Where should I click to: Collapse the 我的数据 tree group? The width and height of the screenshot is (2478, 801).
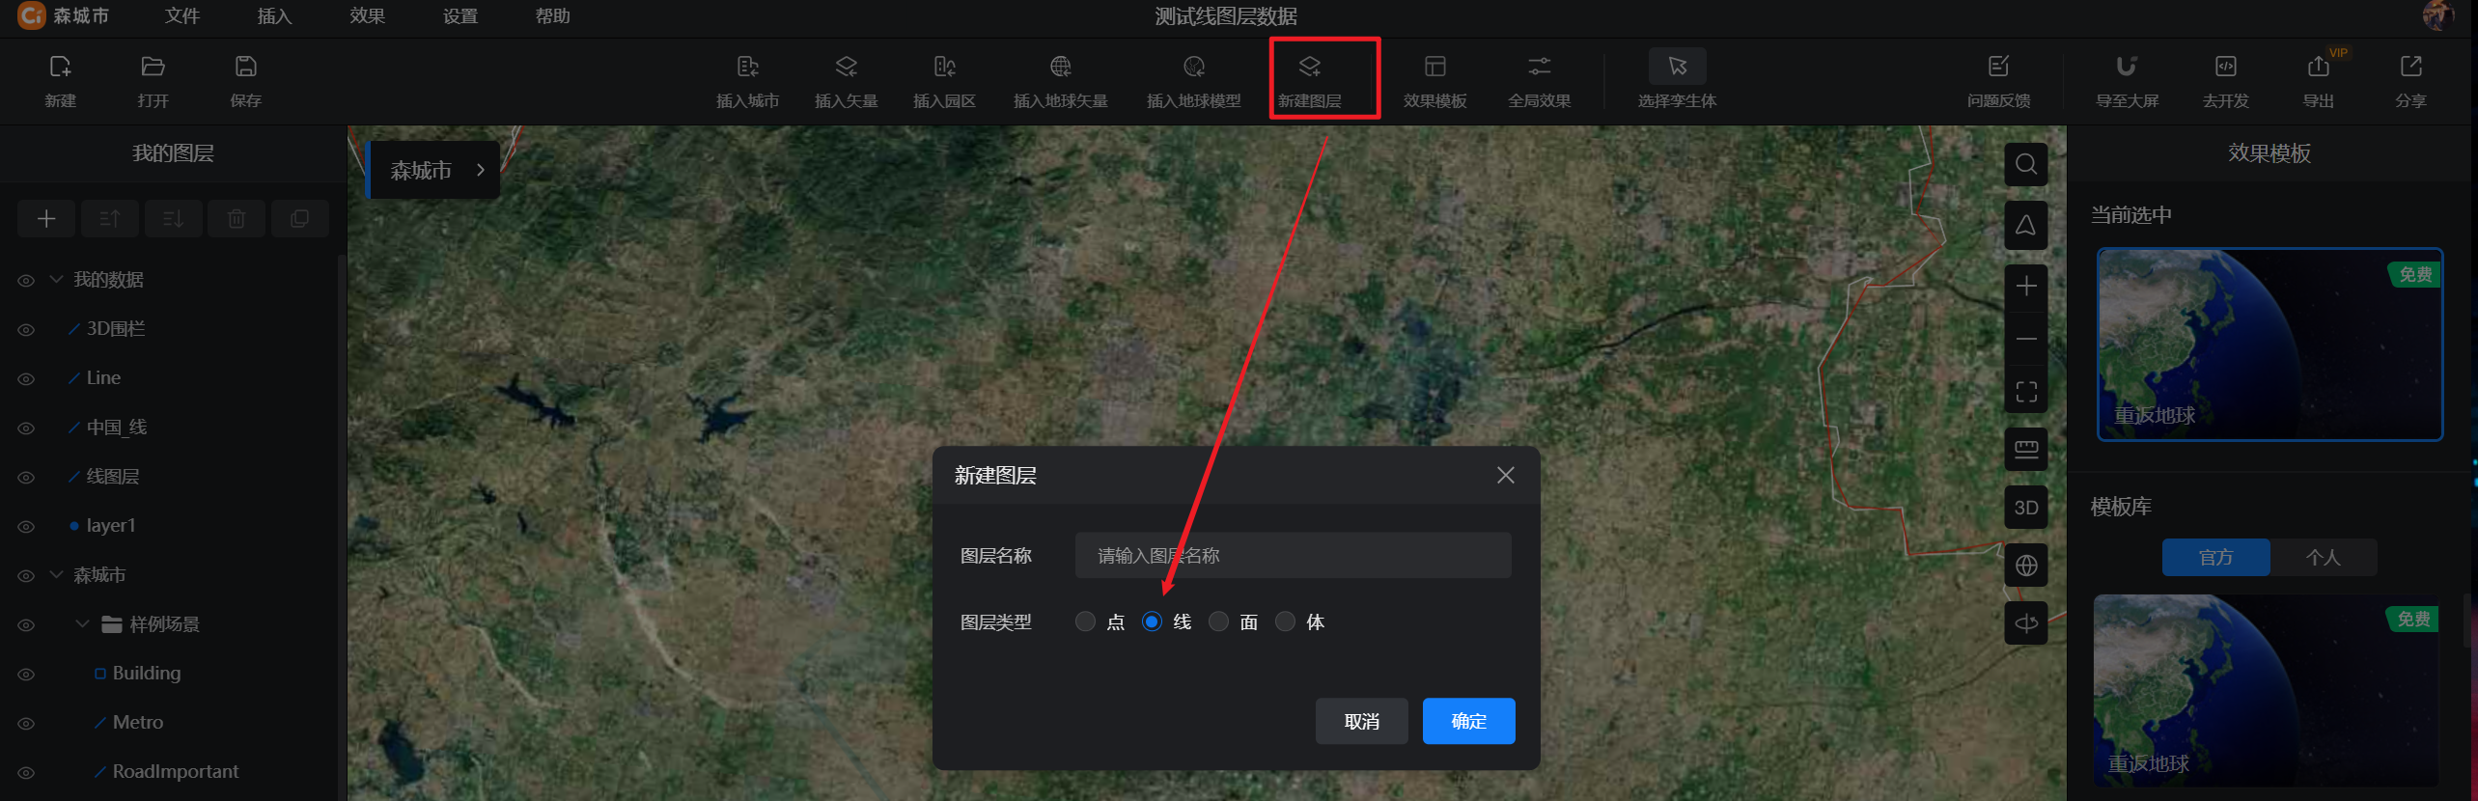pyautogui.click(x=57, y=279)
